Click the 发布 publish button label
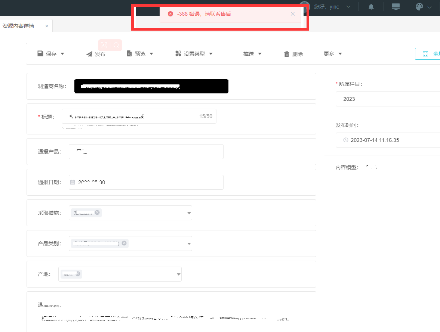Screen dimensions: 440x332 point(100,54)
